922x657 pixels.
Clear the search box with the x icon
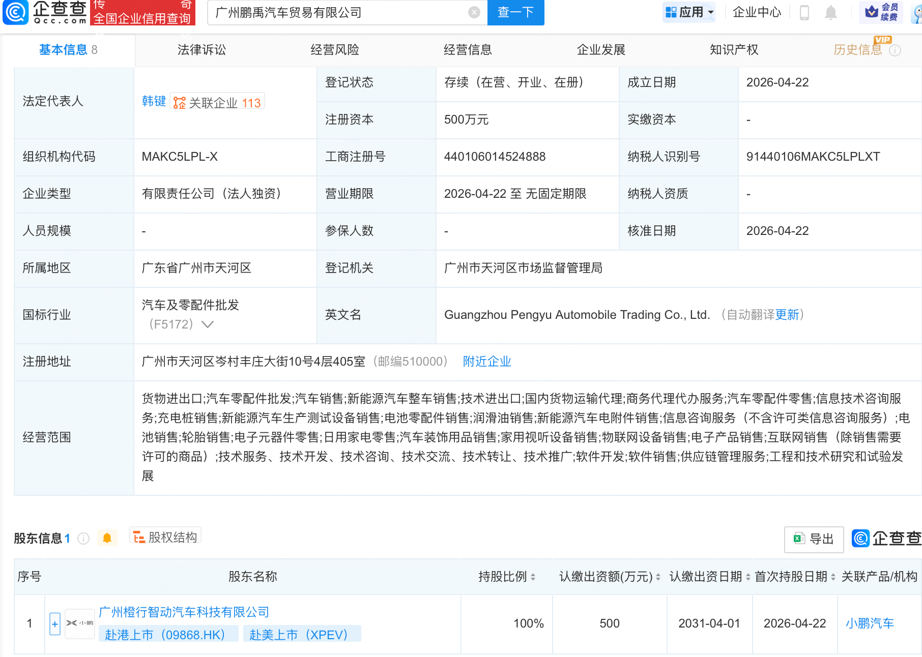tap(473, 13)
